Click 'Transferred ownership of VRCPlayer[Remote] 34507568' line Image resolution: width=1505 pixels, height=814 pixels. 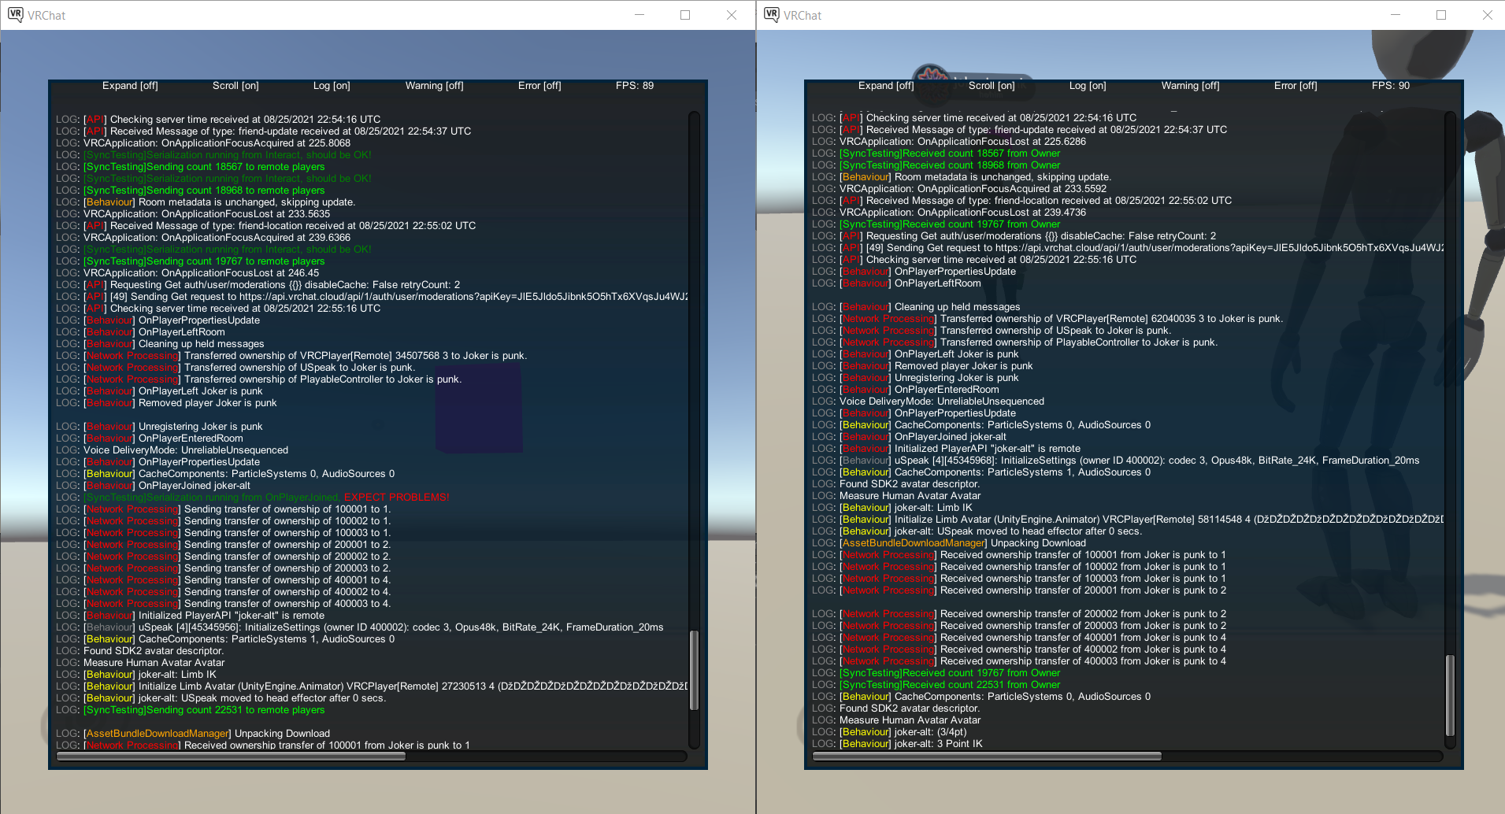[x=291, y=356]
